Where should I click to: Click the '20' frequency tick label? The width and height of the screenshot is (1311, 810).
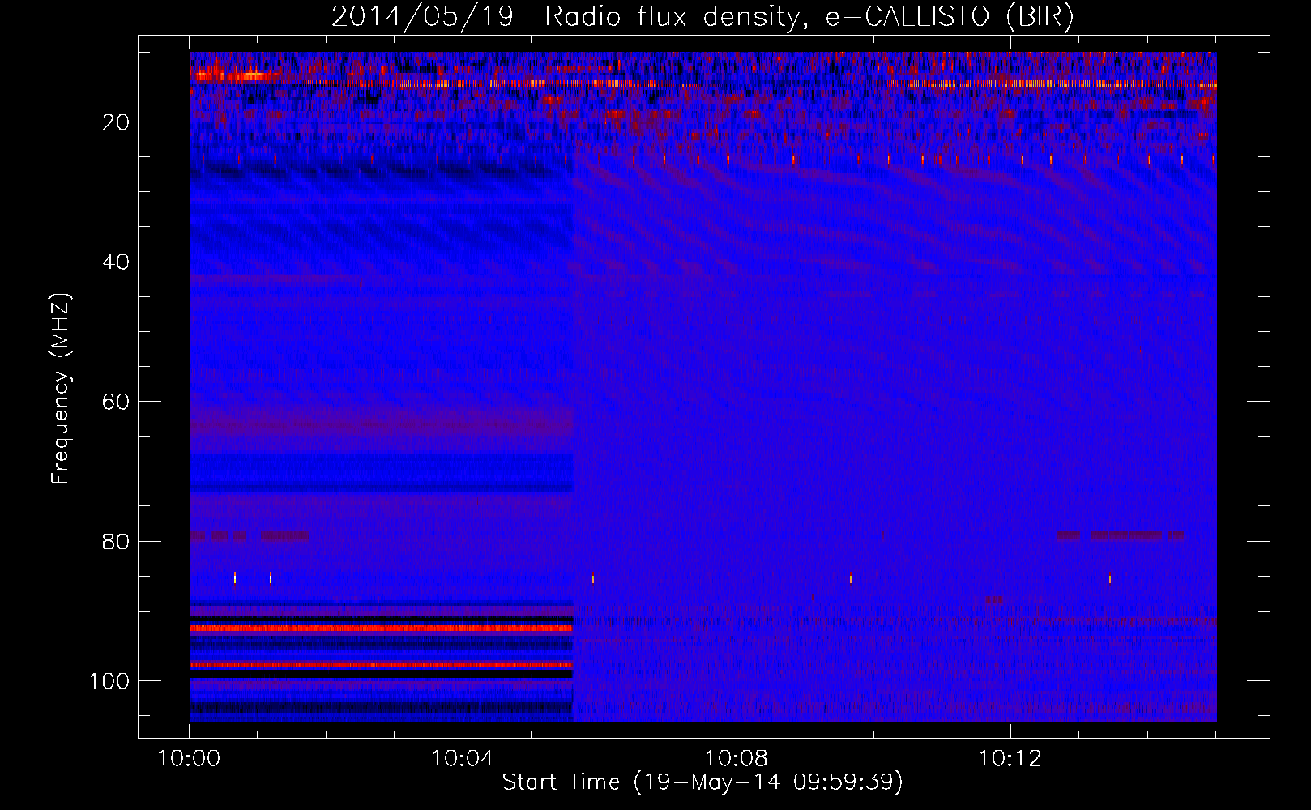(117, 122)
